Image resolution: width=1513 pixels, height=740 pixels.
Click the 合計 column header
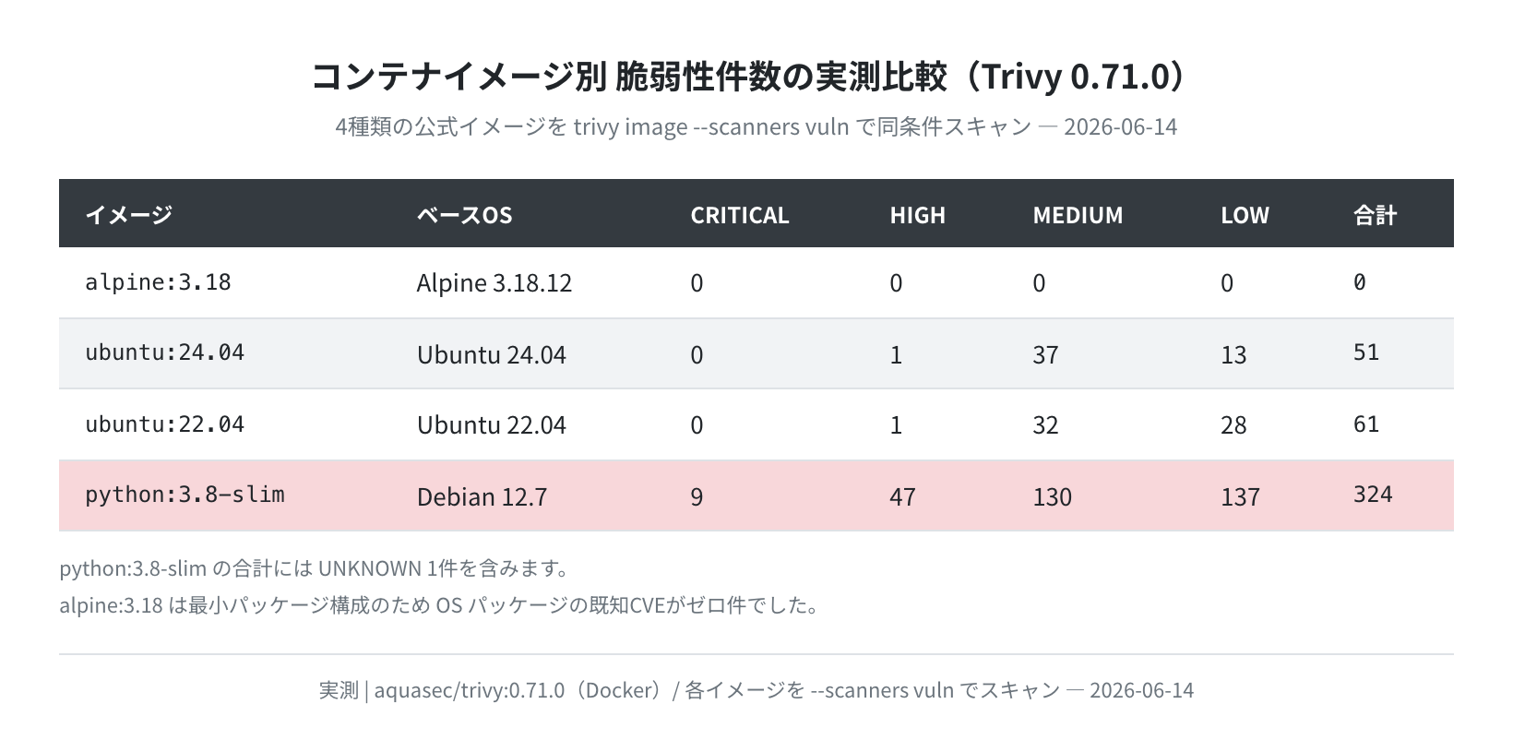[1375, 215]
